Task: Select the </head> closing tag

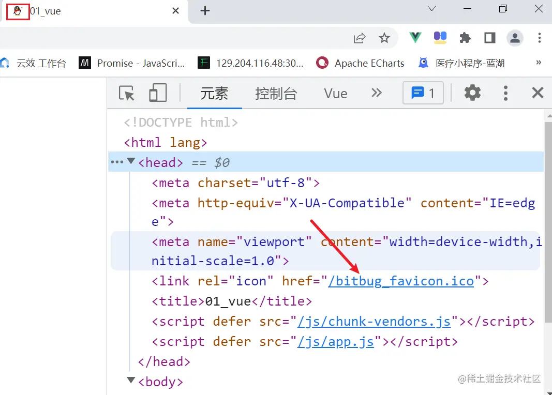Action: click(x=164, y=362)
